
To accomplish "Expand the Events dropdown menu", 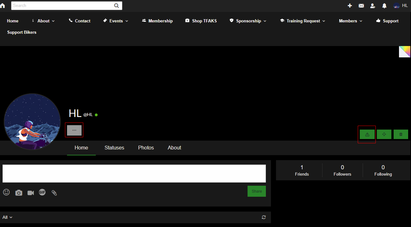I will (116, 21).
